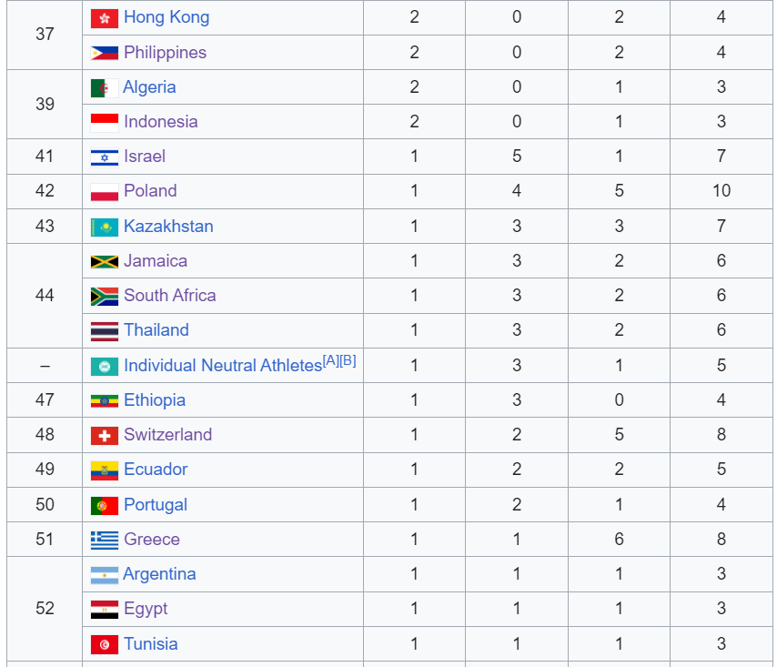Open the Thailand link
777x667 pixels.
point(156,330)
